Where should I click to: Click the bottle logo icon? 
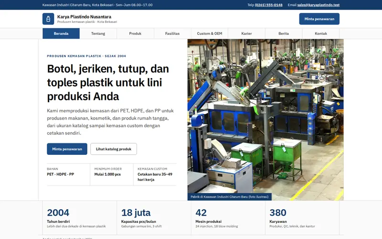(48, 19)
